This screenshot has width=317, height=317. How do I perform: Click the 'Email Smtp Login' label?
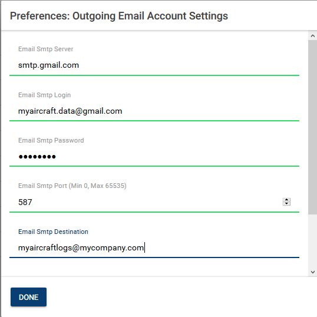[x=44, y=95]
